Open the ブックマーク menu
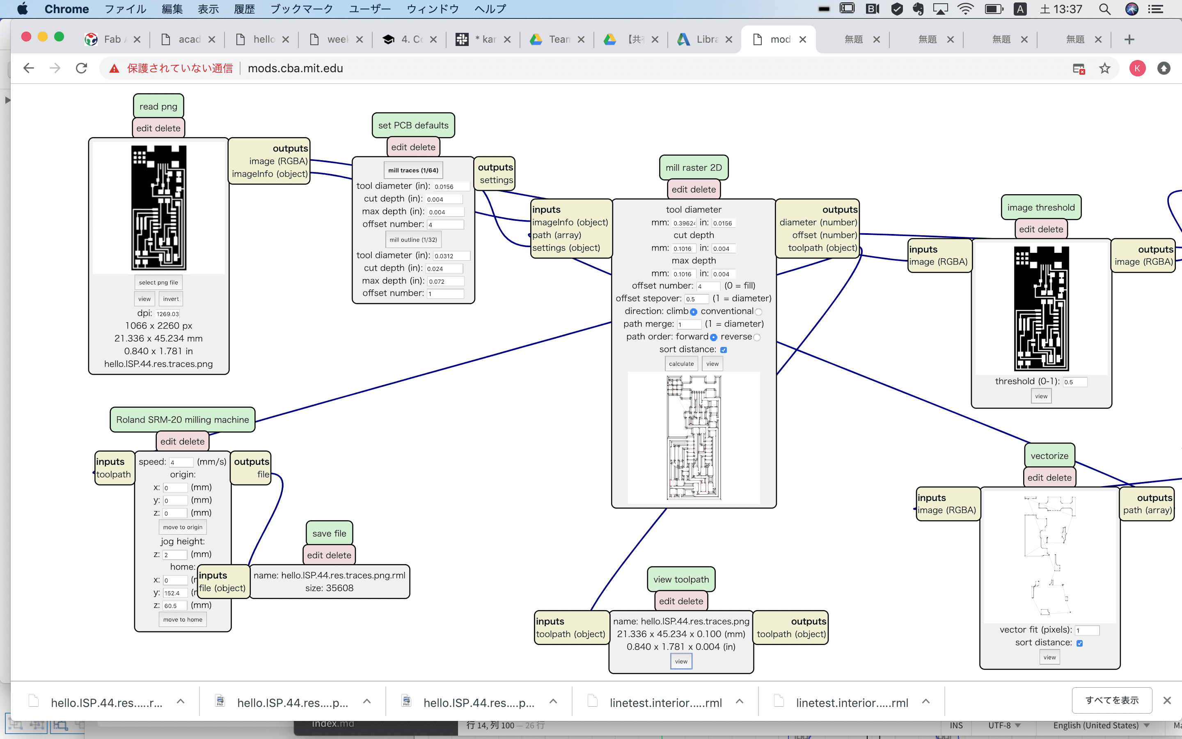Image resolution: width=1182 pixels, height=739 pixels. point(301,9)
